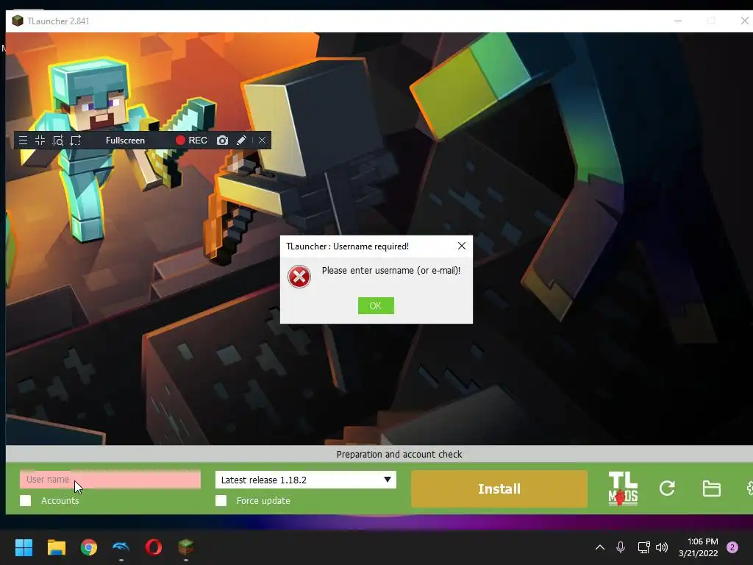
Task: Open the game folder icon
Action: pos(711,488)
